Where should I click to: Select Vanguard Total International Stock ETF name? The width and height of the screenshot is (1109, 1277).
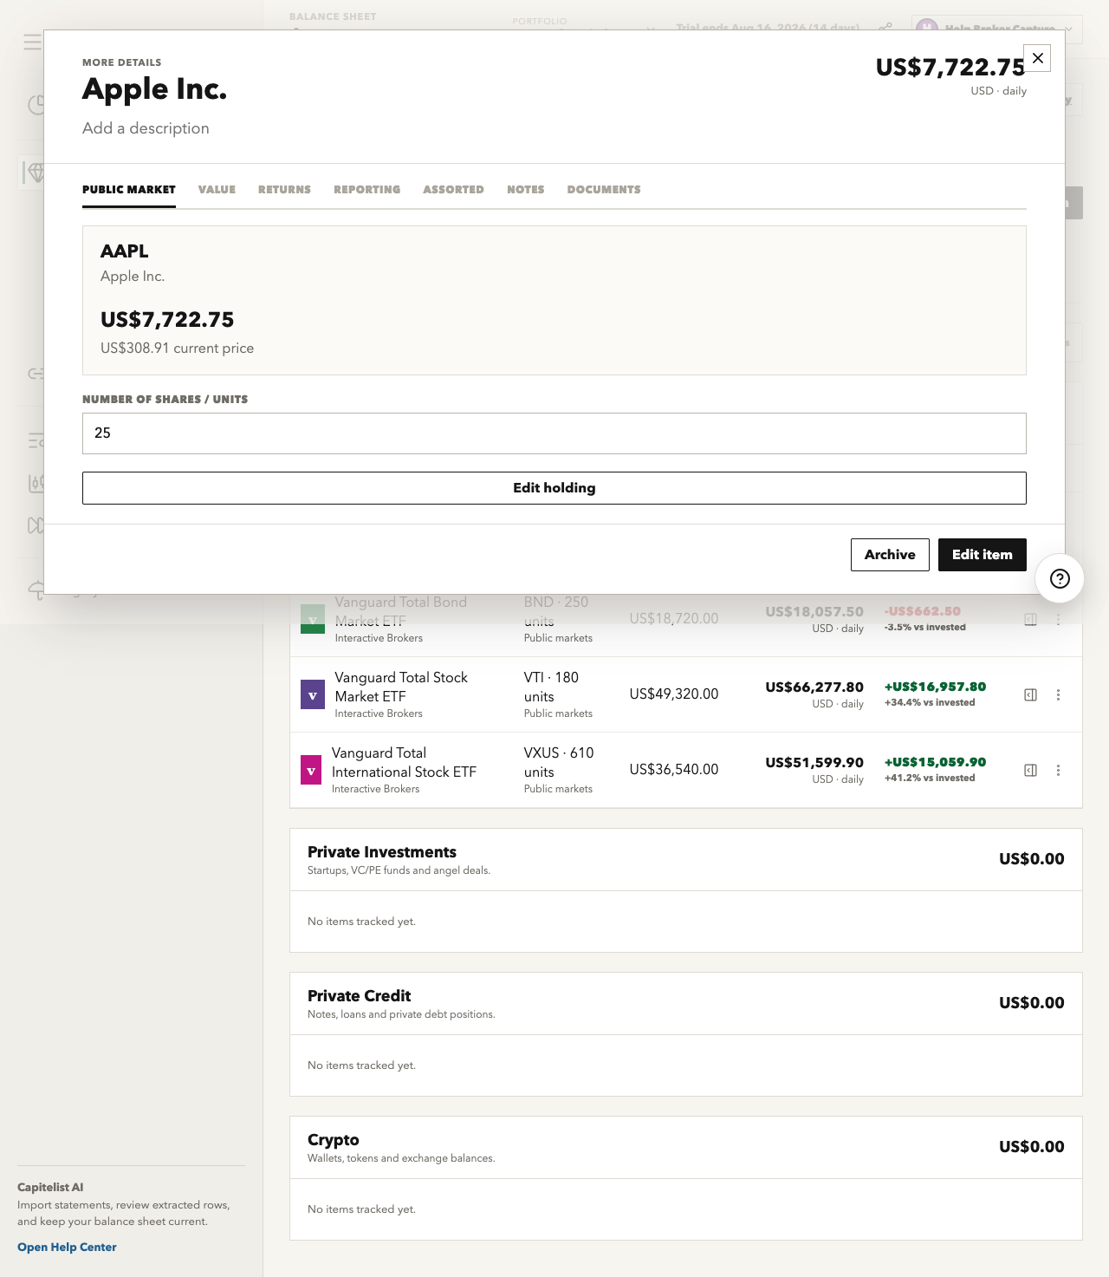(404, 762)
